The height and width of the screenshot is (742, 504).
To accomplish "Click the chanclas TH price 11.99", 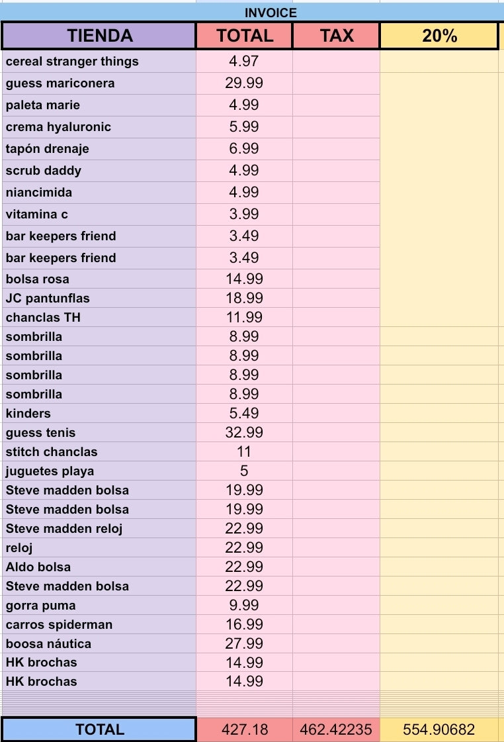I will click(x=244, y=317).
